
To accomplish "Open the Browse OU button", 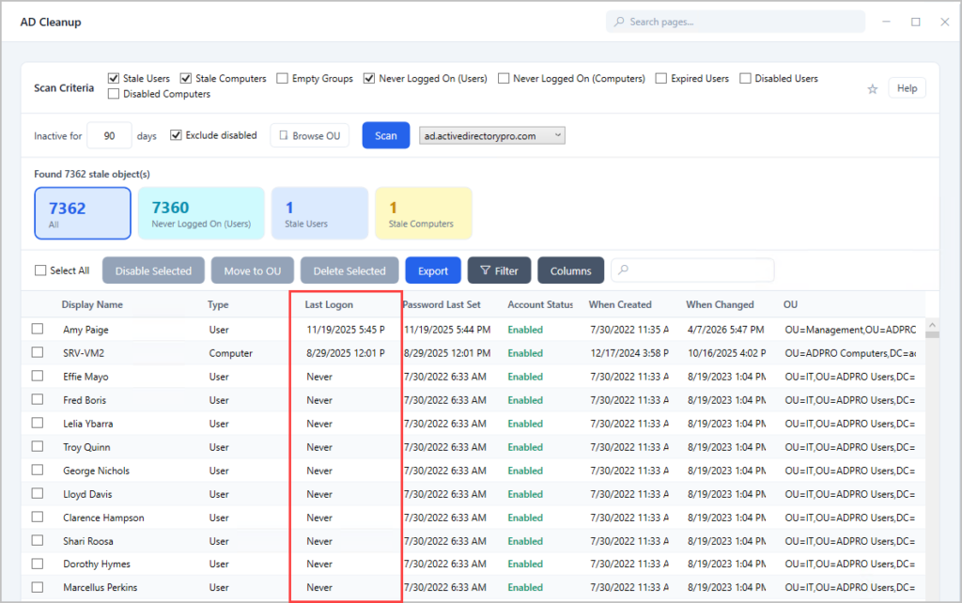I will pyautogui.click(x=310, y=135).
